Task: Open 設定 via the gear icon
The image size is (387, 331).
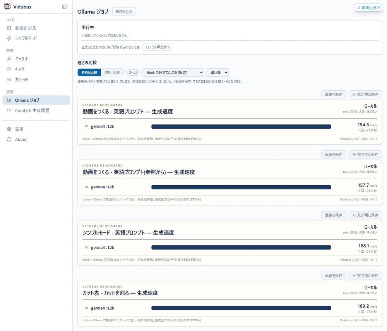Action: pyautogui.click(x=9, y=129)
